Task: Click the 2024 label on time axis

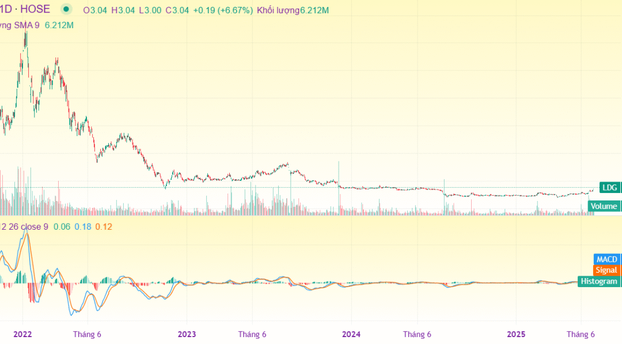Action: coord(351,334)
